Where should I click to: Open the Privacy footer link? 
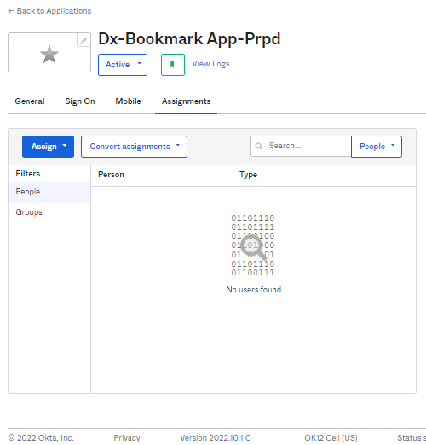click(x=127, y=438)
